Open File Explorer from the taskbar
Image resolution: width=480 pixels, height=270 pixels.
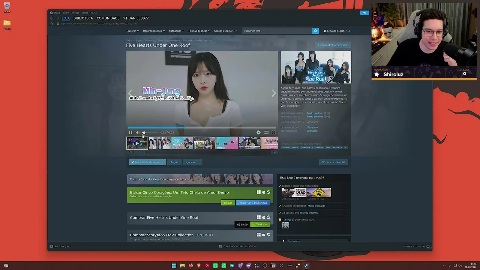pos(182,265)
